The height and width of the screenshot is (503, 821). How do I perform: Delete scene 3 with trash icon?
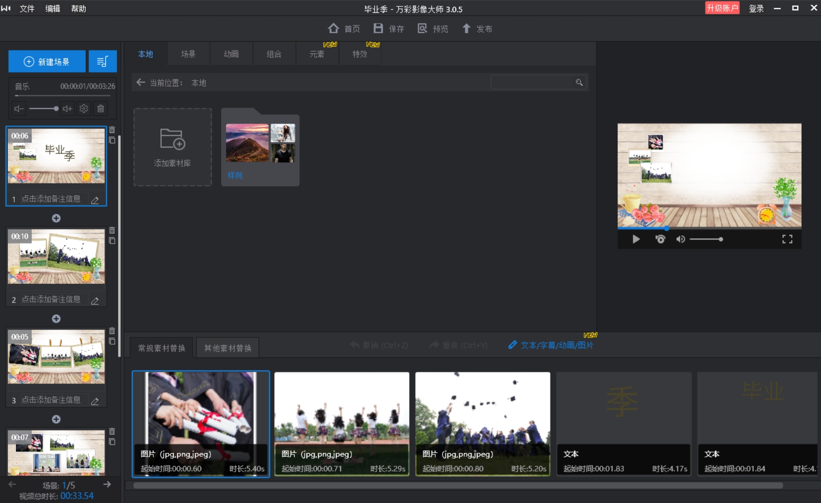[x=112, y=331]
